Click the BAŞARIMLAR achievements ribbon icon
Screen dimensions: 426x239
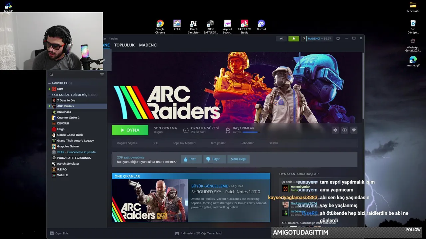[228, 130]
